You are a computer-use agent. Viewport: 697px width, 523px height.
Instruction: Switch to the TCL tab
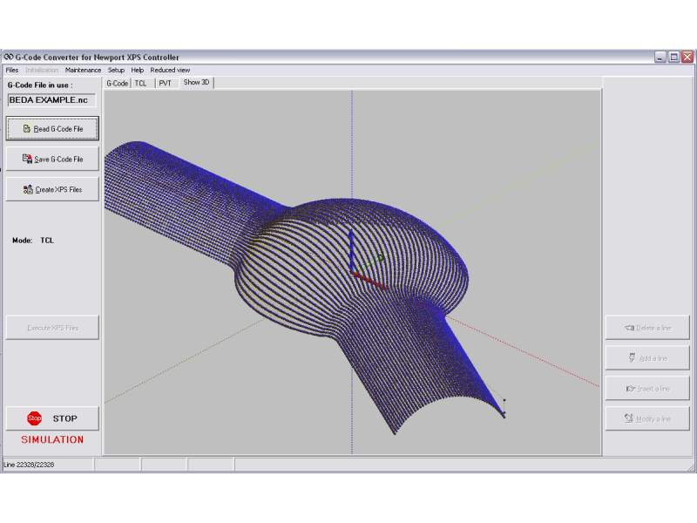pos(141,83)
